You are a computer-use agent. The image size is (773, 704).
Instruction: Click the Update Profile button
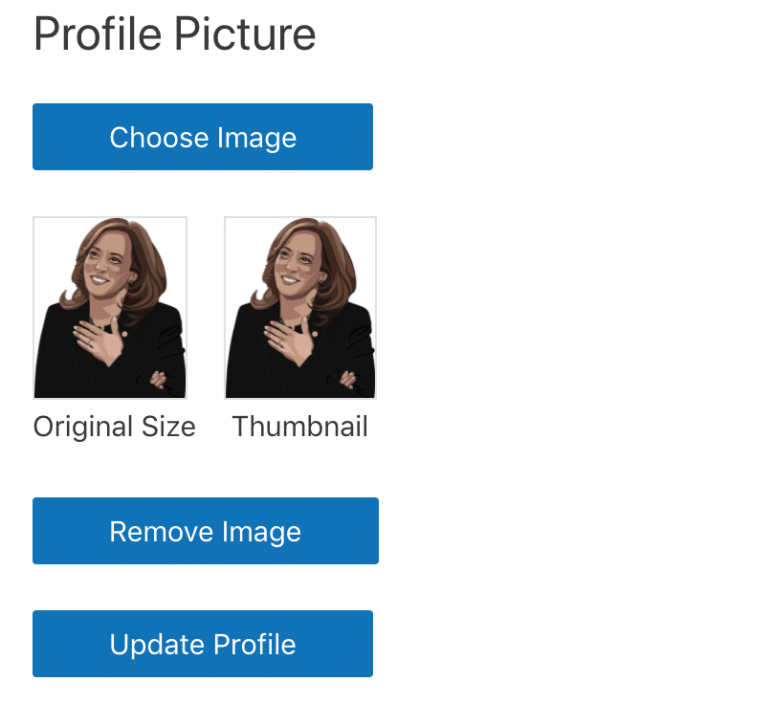click(x=203, y=644)
